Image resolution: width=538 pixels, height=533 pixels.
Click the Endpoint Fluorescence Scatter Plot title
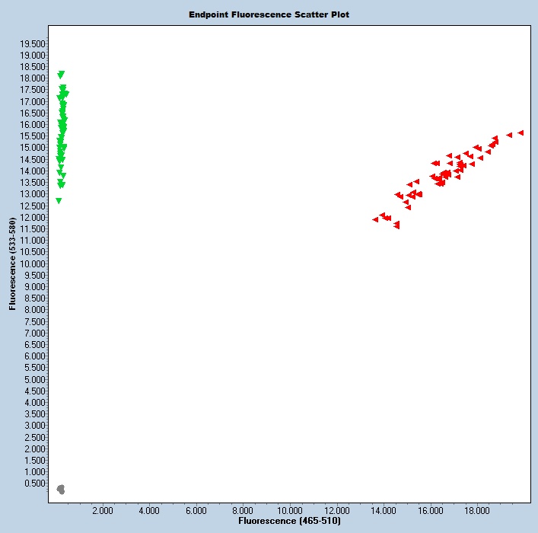(x=269, y=14)
